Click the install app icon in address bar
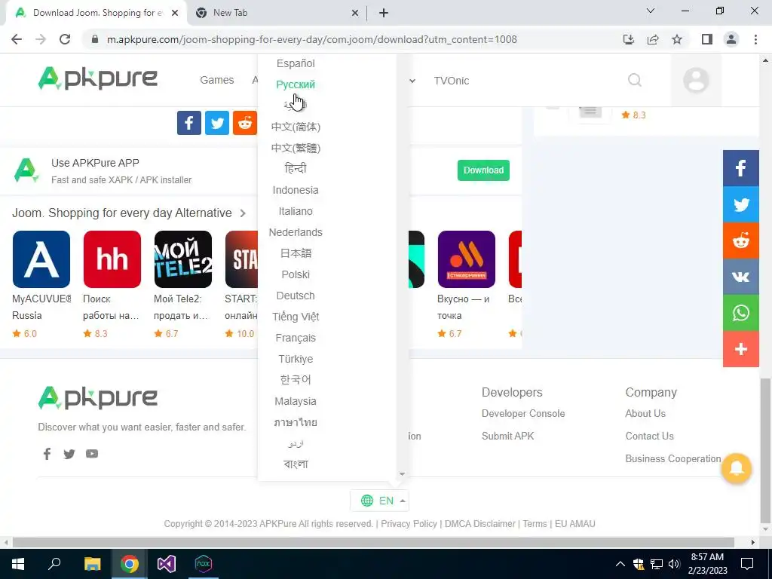772x579 pixels. (x=629, y=39)
